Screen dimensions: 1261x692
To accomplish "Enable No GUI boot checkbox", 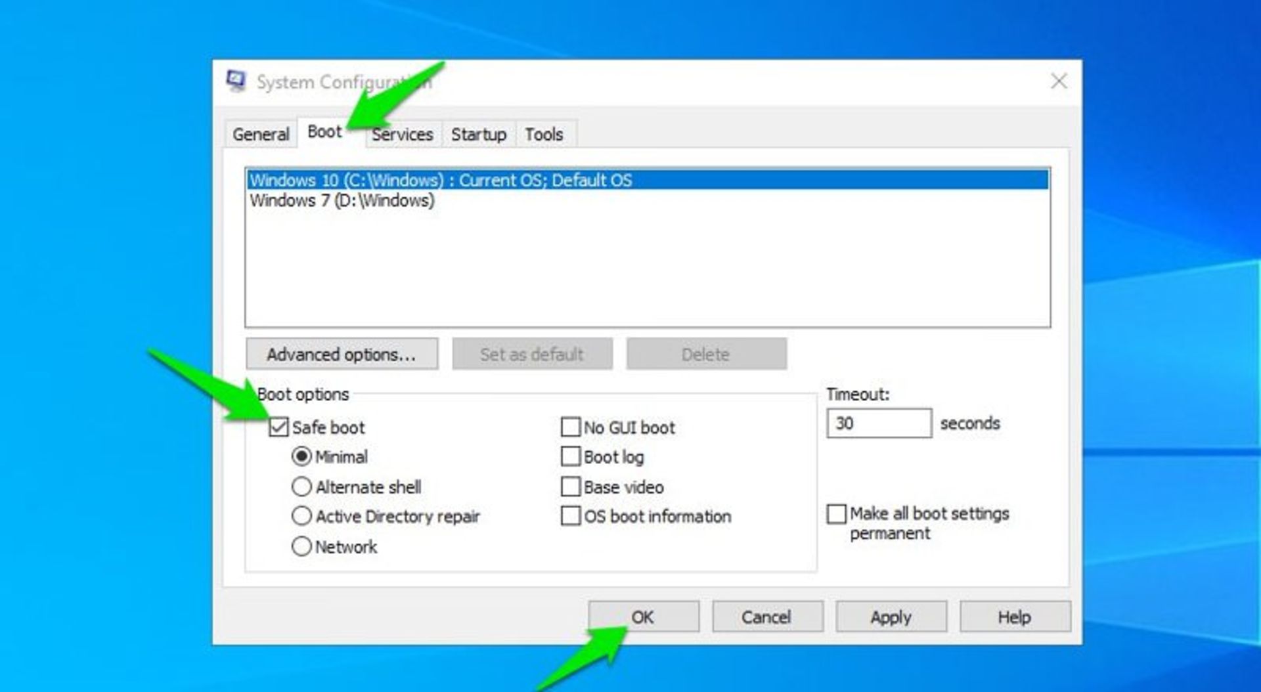I will tap(571, 427).
